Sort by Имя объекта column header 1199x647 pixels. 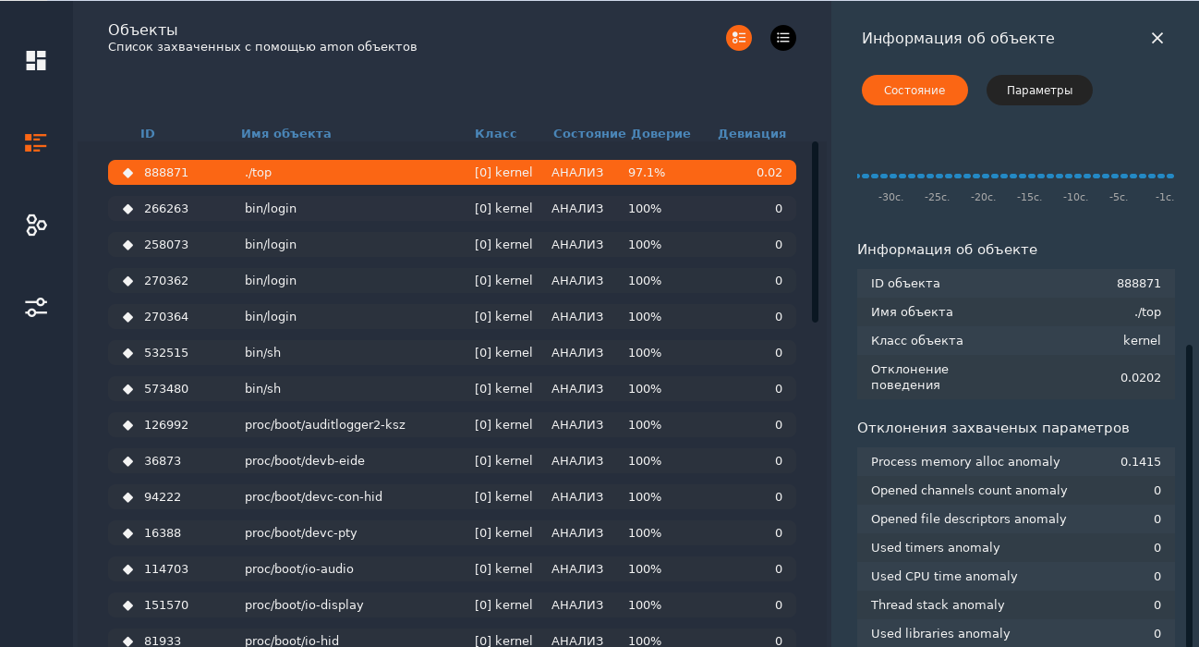tap(285, 134)
